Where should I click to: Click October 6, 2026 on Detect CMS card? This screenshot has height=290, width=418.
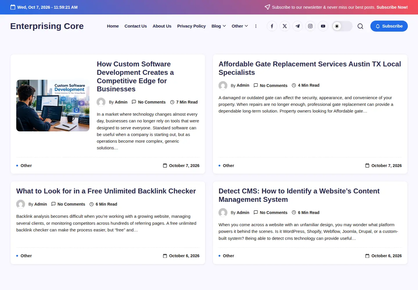tap(386, 256)
